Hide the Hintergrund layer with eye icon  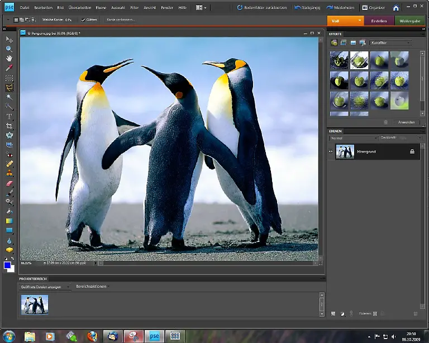(x=331, y=151)
